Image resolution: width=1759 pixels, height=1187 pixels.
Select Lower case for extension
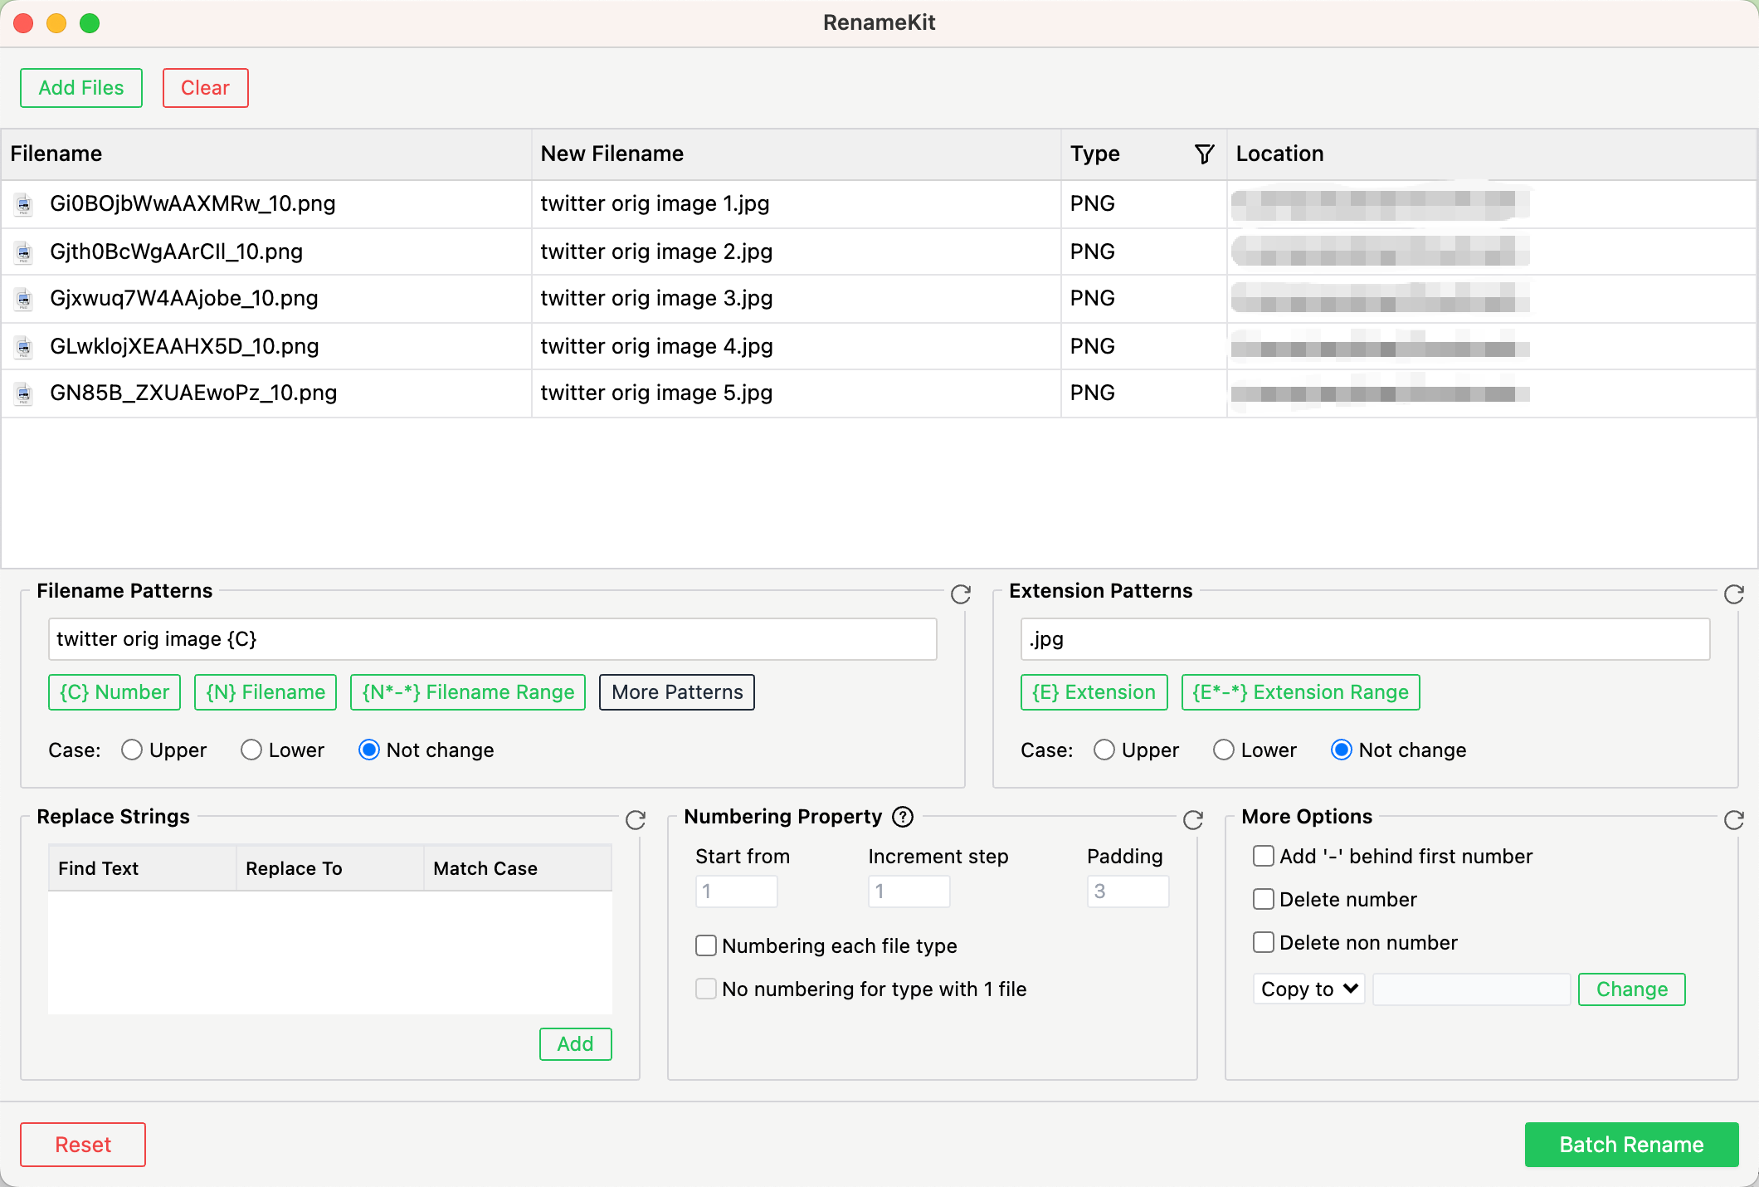coord(1224,750)
